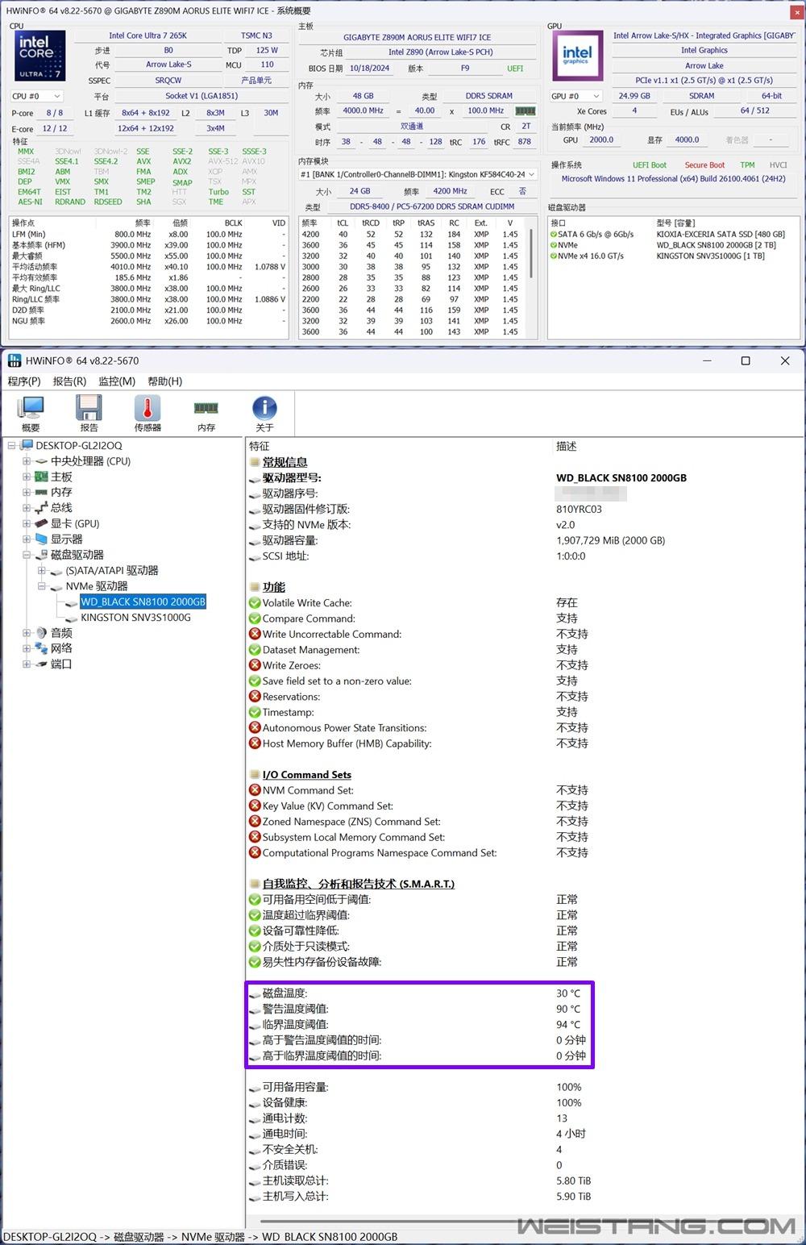Click the HWiNFO app icon in lower title bar
806x1245 pixels.
[15, 360]
